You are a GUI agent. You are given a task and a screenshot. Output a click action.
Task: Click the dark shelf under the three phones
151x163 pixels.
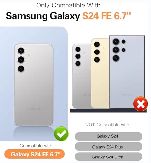pos(108,111)
